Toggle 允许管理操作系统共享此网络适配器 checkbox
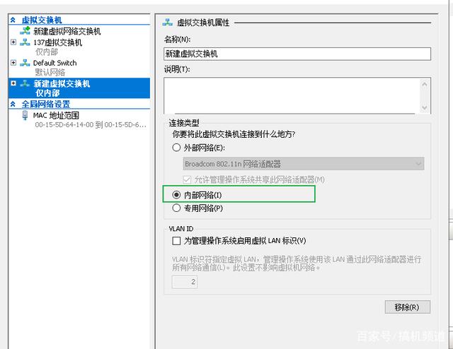 point(187,179)
